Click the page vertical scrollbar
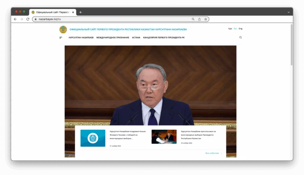304x175 pixels. [291, 45]
